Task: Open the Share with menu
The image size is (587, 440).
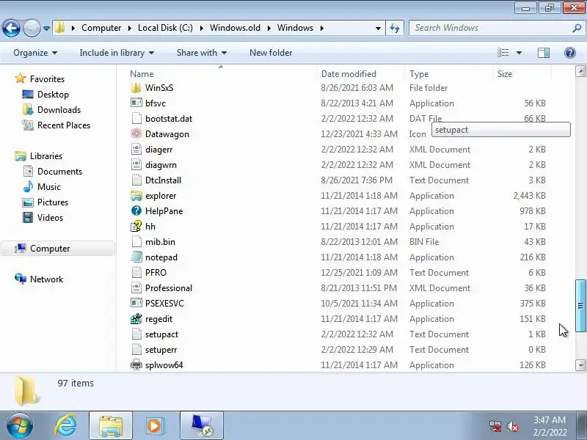Action: click(202, 53)
